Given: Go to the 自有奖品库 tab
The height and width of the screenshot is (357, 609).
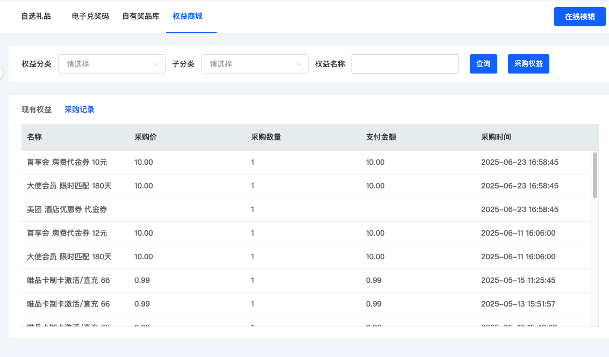Looking at the screenshot, I should click(141, 16).
